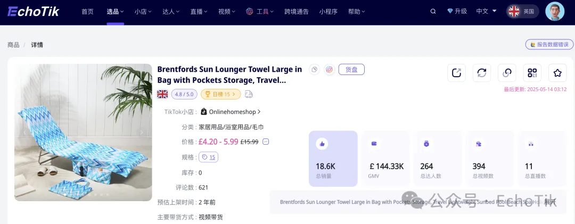Open the QR code icon

click(532, 72)
